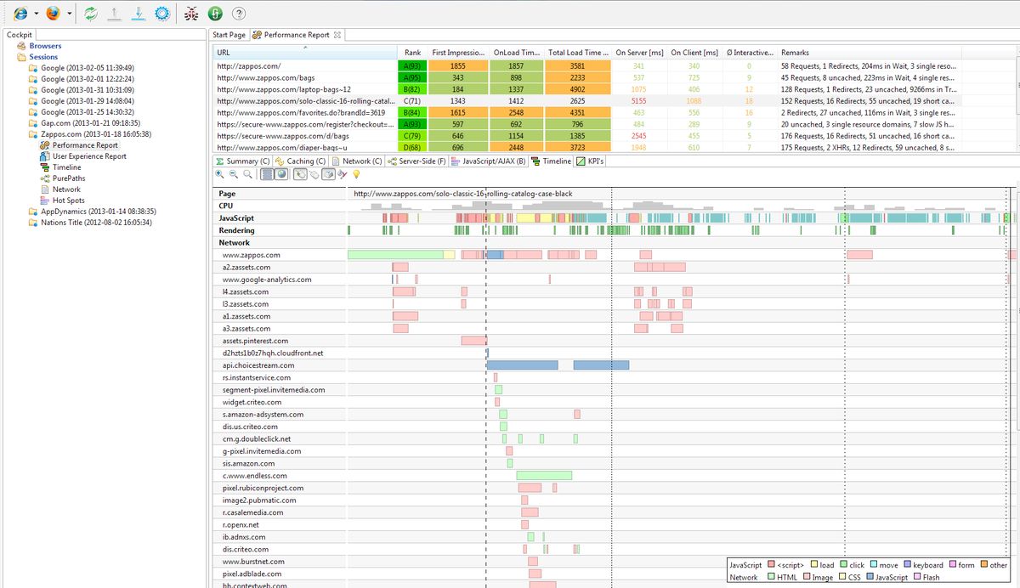Launch Internet Explorer from the top toolbar

(21, 14)
